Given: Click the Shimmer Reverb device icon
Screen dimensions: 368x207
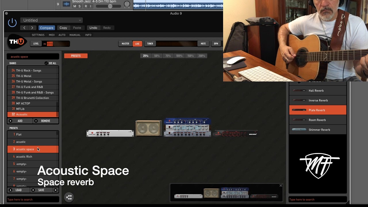Looking at the screenshot, I should 299,130.
